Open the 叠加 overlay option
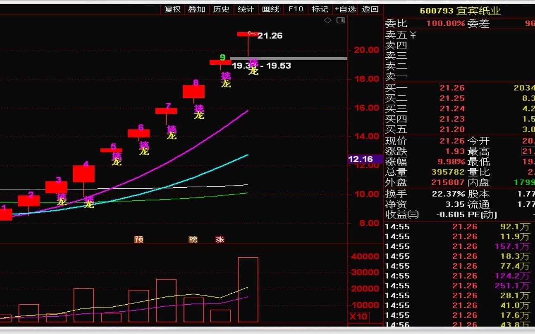This screenshot has height=334, width=535. coord(197,9)
